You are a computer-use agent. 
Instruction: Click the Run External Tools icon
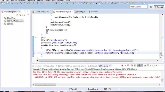tap(67, 3)
